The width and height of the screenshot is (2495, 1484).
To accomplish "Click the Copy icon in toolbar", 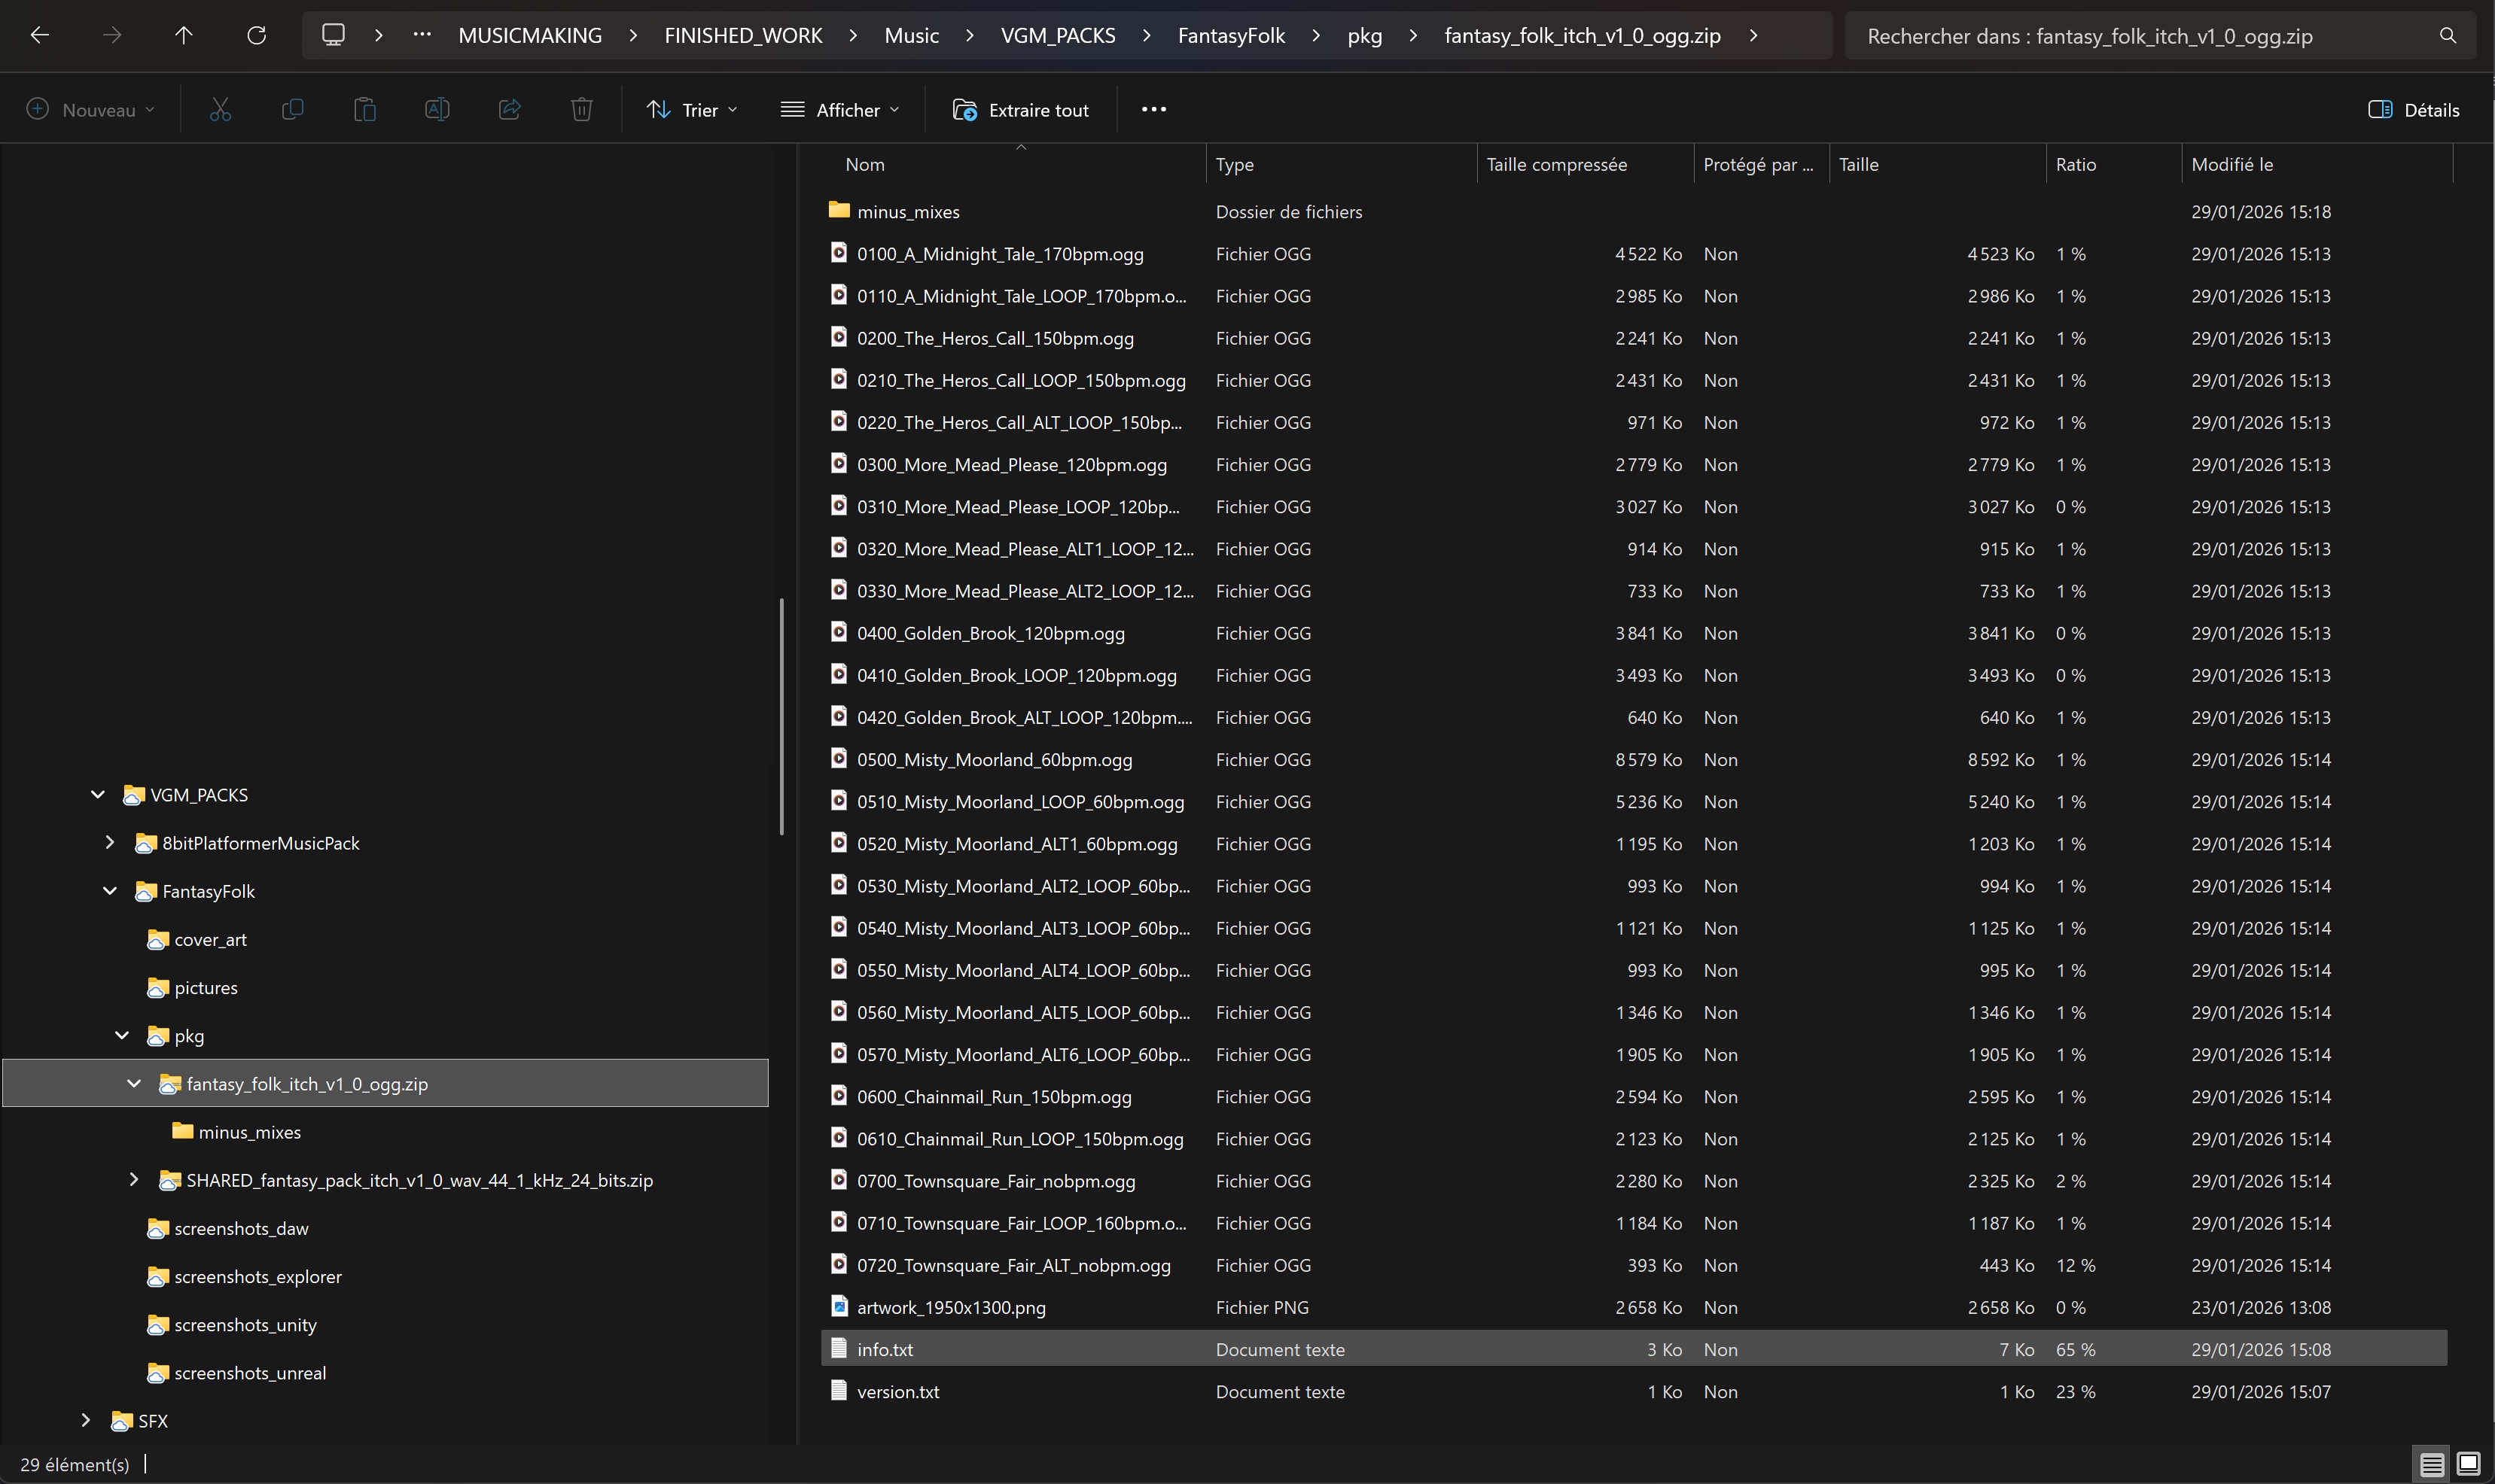I will [x=292, y=110].
